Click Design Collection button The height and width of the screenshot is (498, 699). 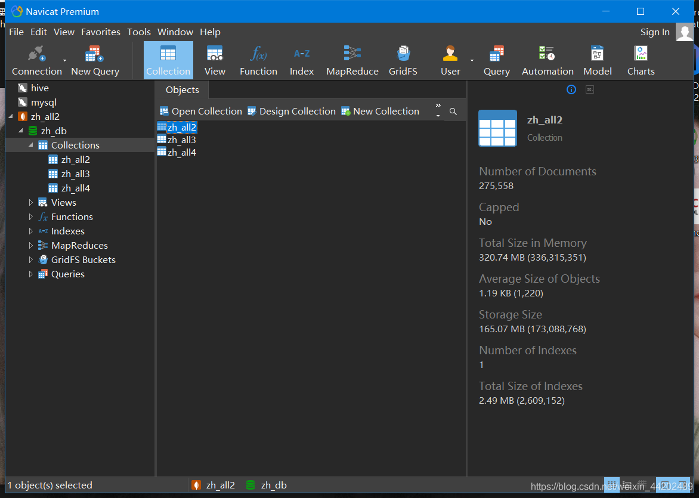[x=292, y=112]
